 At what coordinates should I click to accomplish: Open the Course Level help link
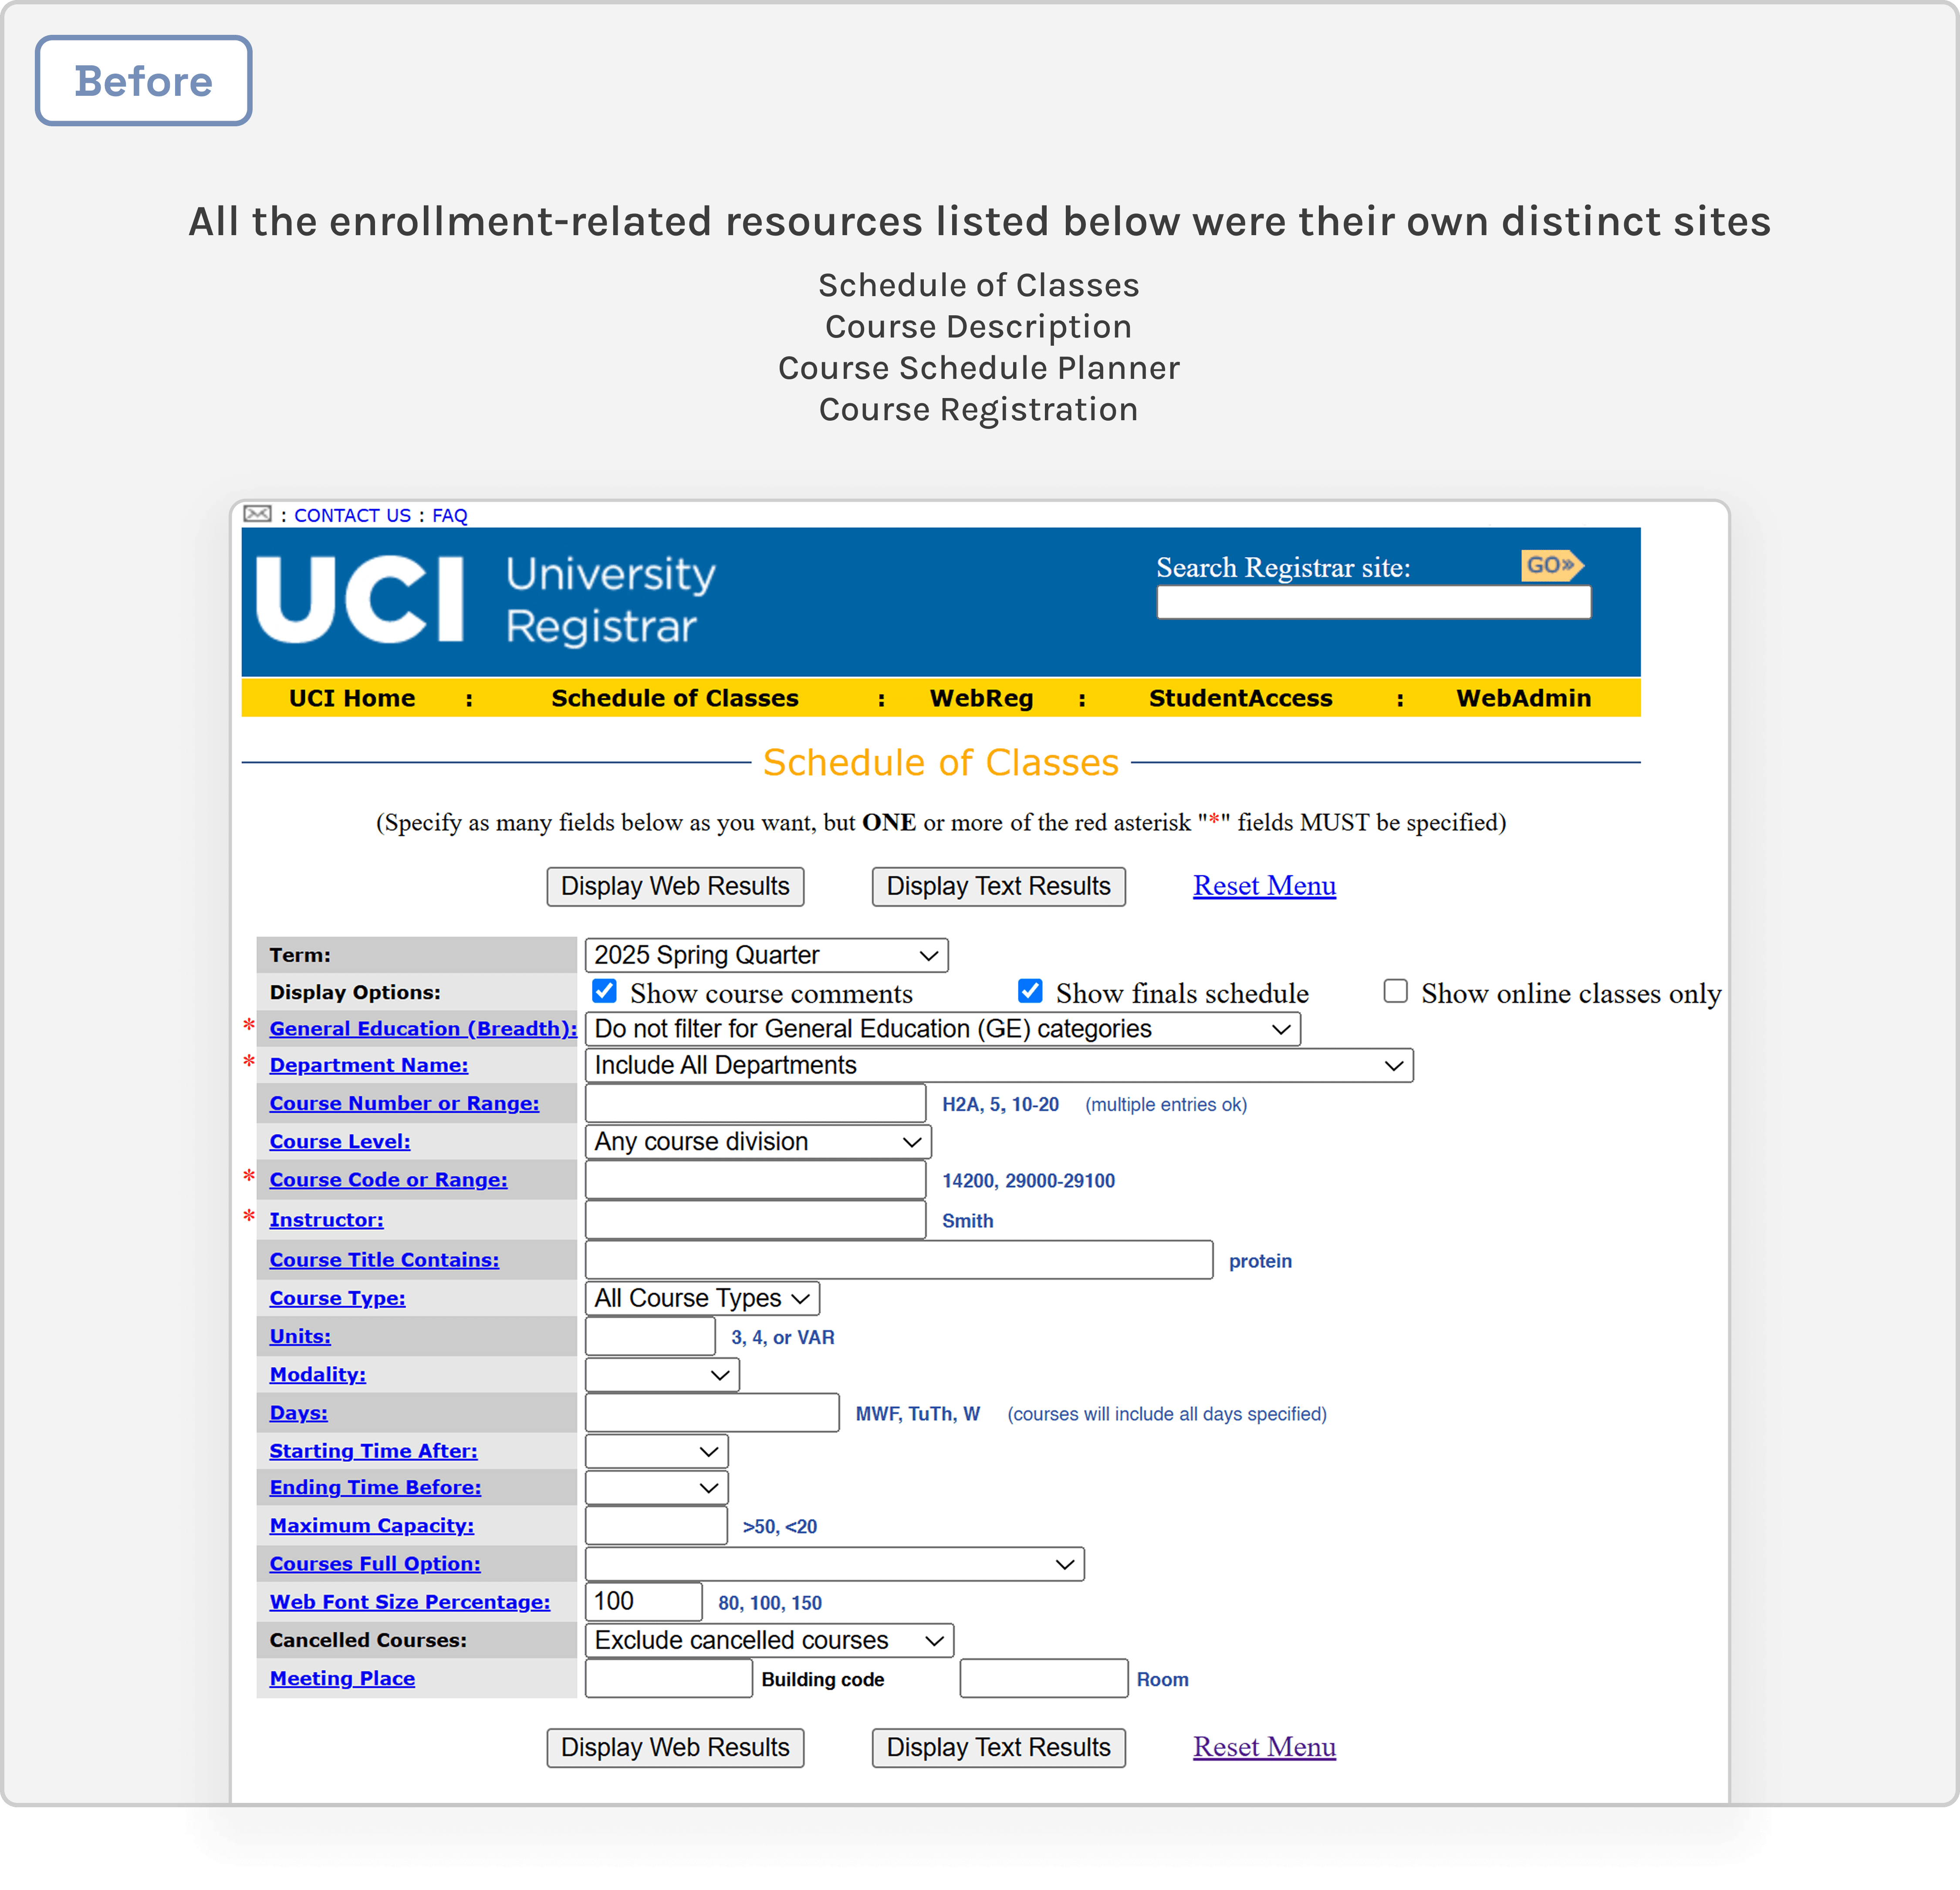340,1141
